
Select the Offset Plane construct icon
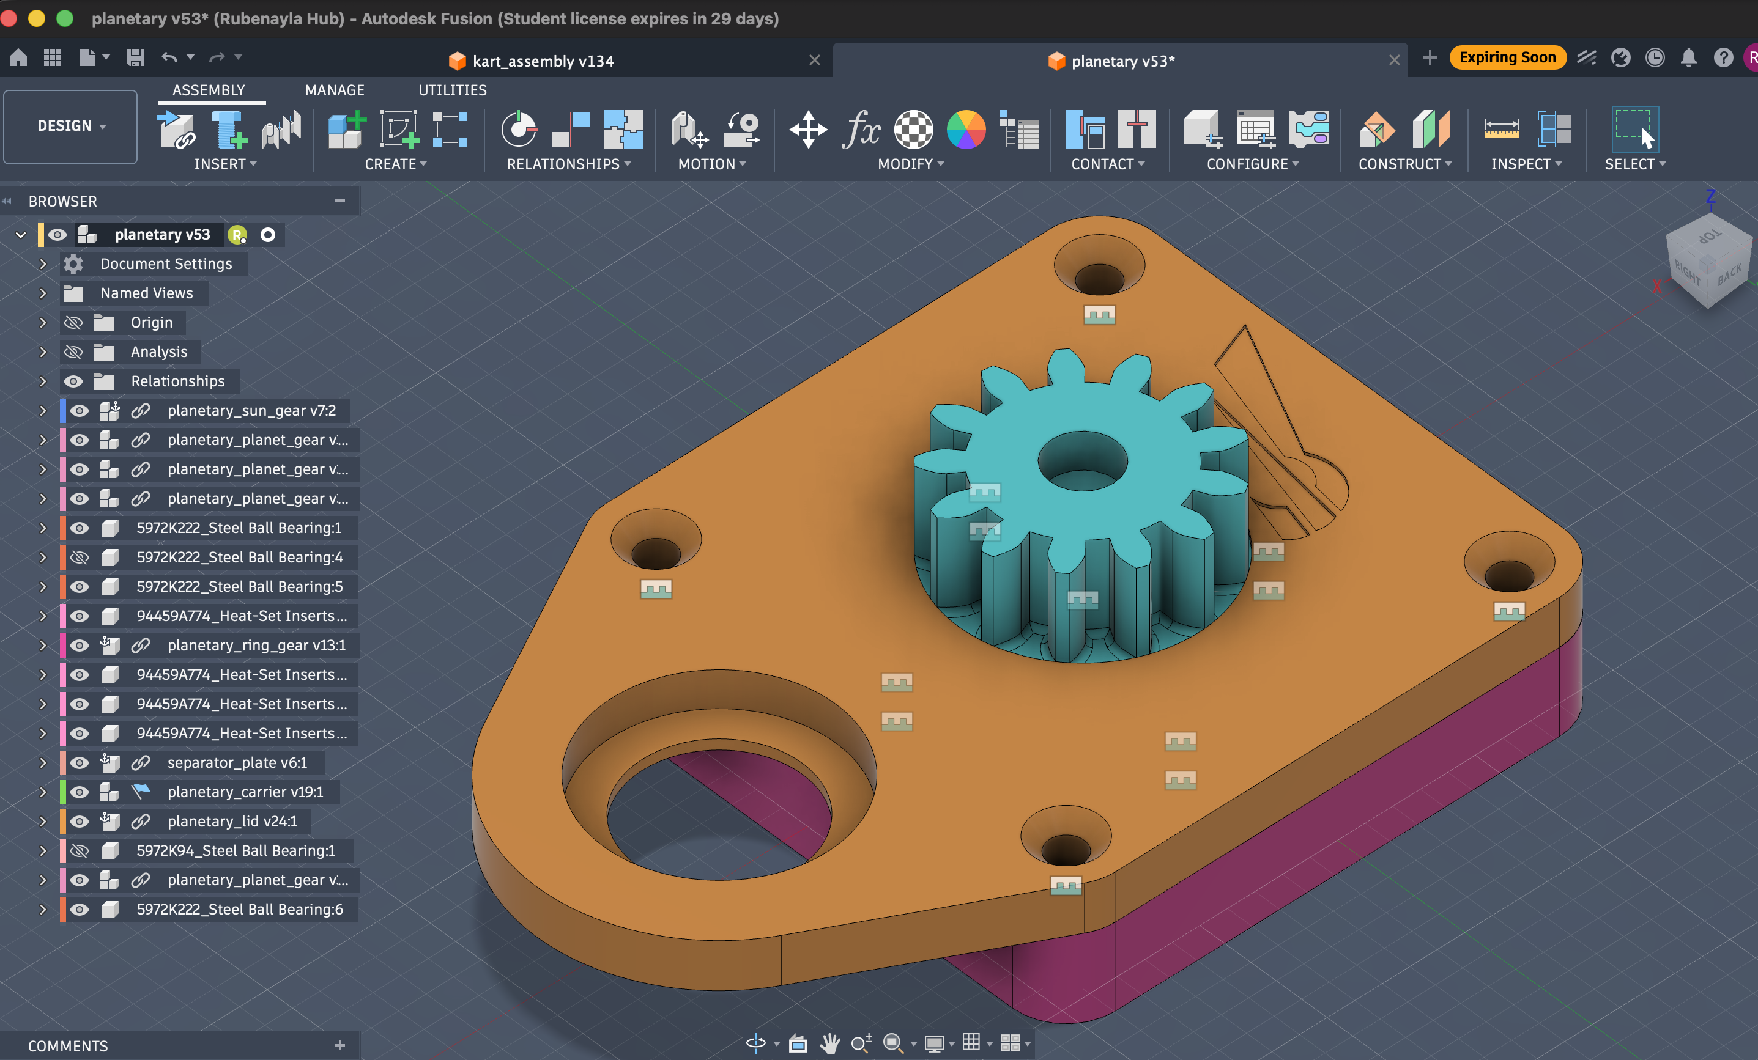coord(1377,130)
